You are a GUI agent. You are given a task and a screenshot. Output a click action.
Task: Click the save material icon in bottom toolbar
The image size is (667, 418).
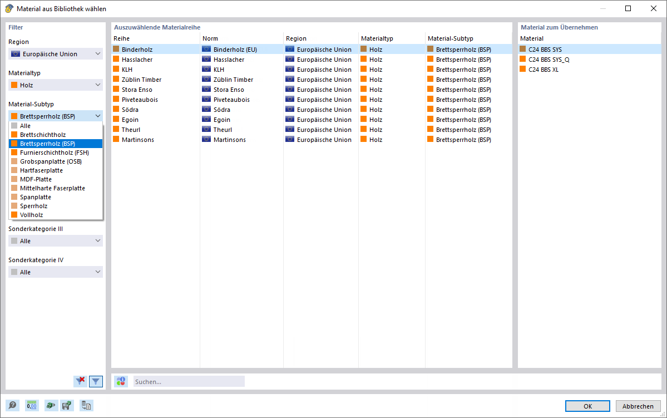pos(67,406)
